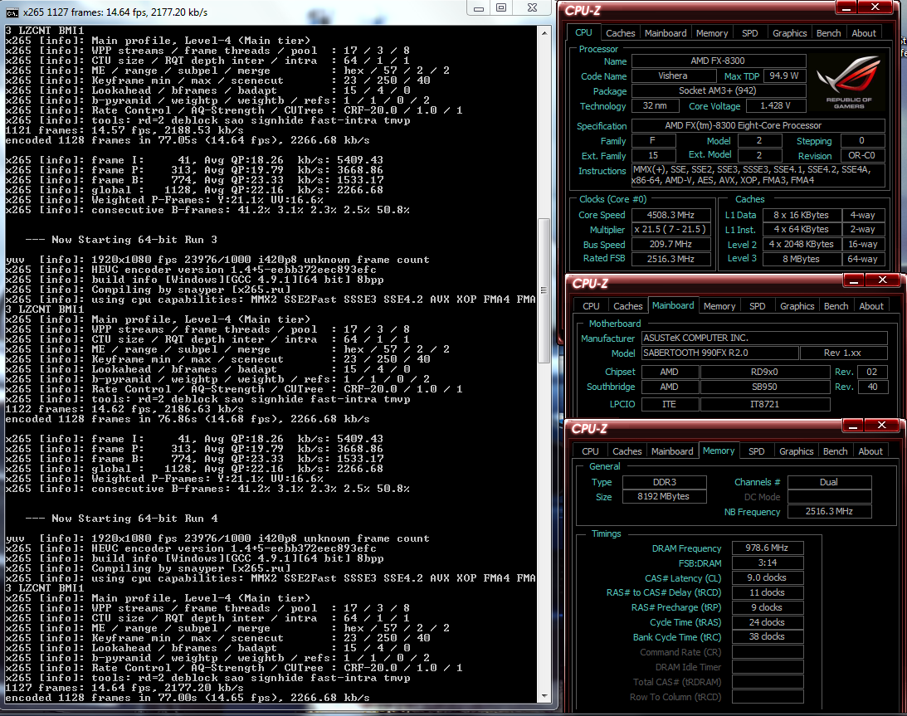Minimize the bottom CPU-Z Memory window

[853, 426]
